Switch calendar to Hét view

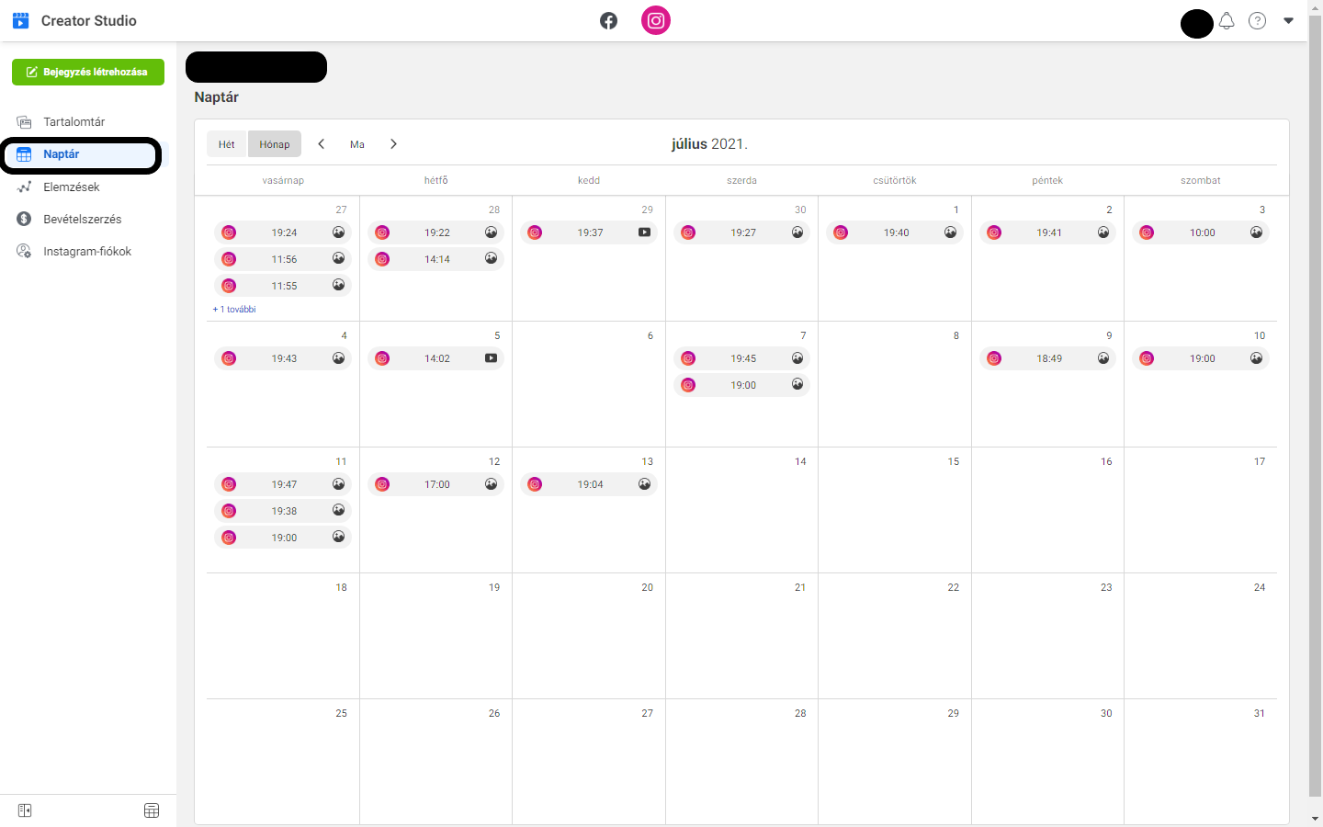point(227,144)
